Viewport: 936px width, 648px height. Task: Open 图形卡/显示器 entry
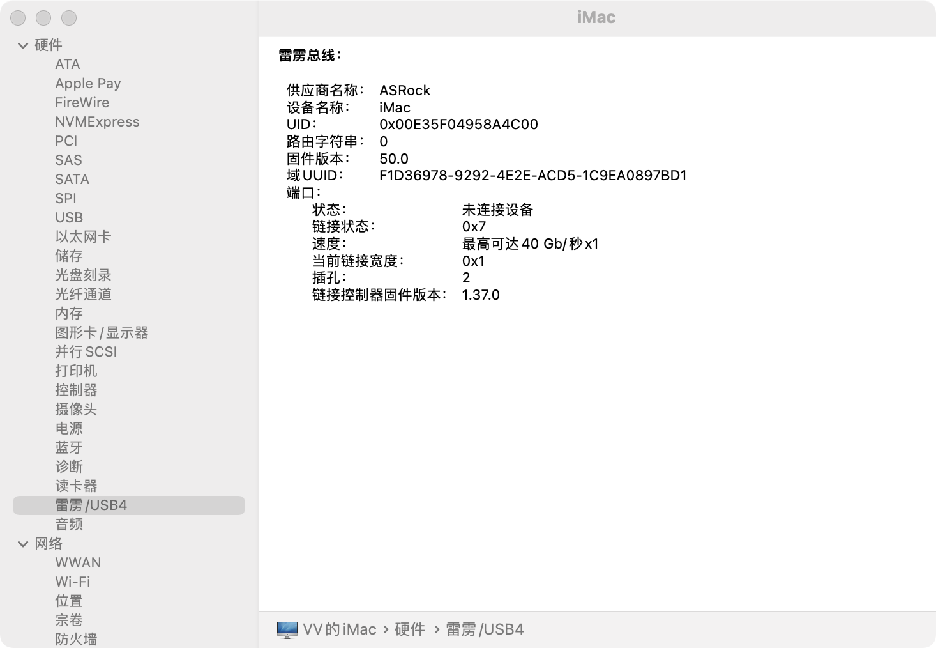(102, 332)
